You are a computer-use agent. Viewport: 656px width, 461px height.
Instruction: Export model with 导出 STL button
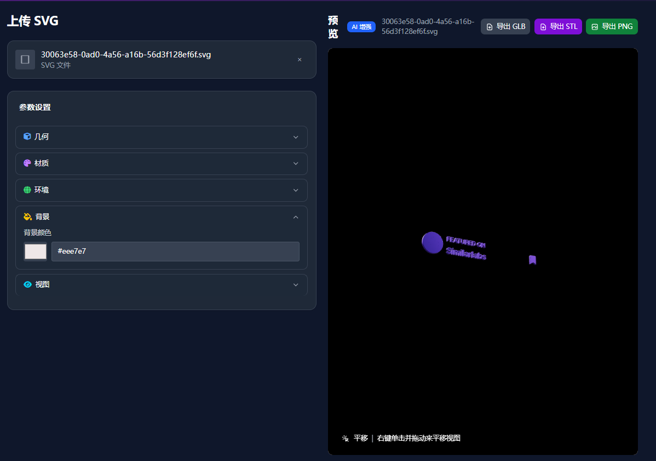[x=558, y=27]
